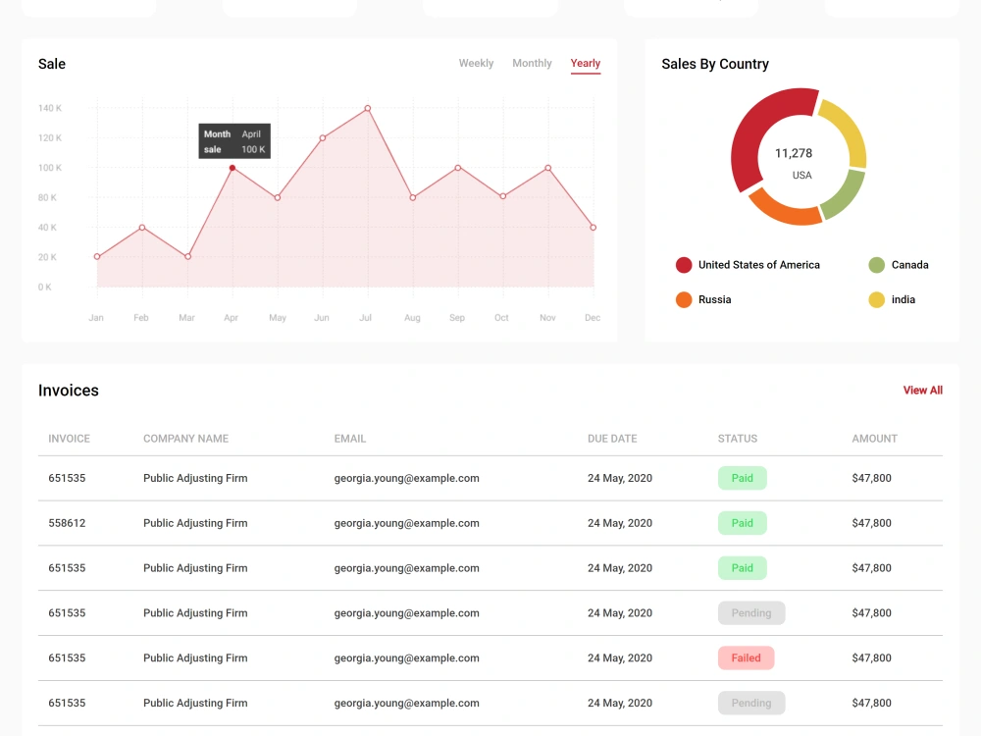Sort by INVOICE column header
981x736 pixels.
tap(69, 439)
